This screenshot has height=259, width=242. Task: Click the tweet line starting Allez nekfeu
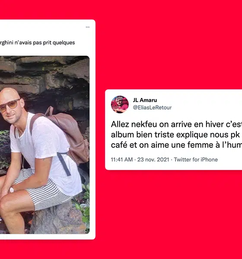coord(176,124)
